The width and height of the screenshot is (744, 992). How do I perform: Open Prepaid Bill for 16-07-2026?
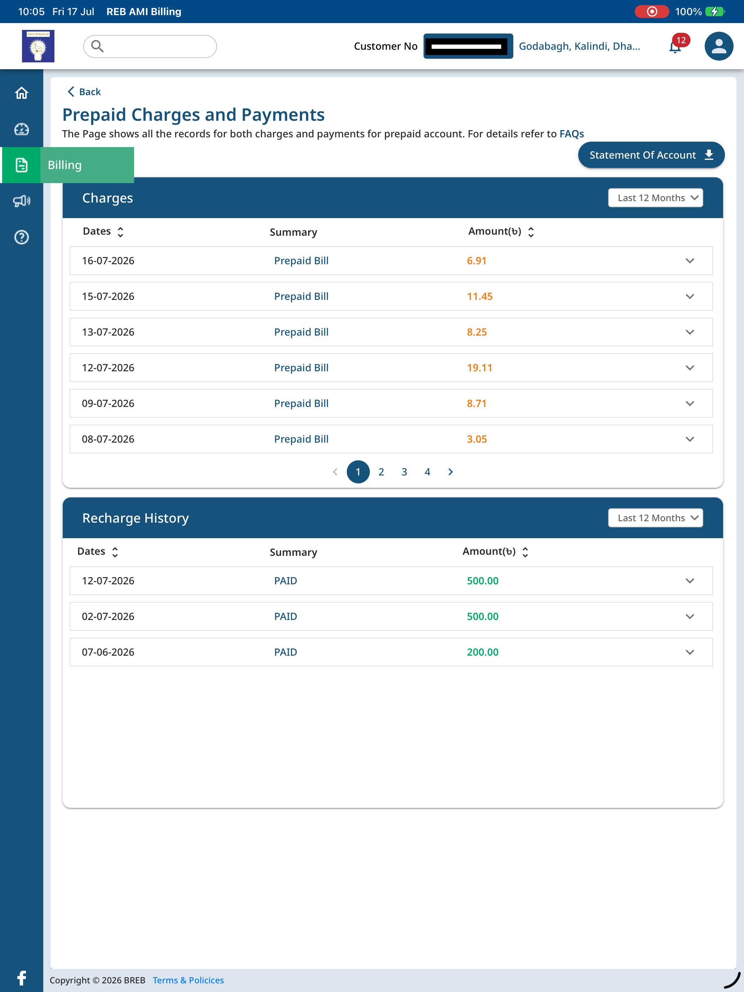tap(301, 261)
